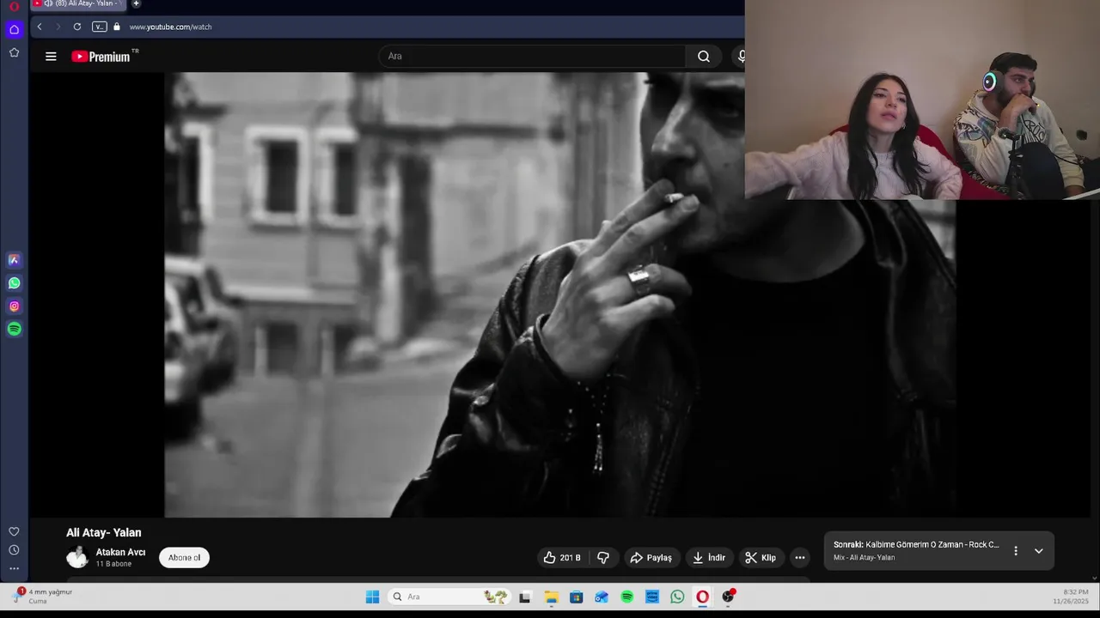Open Spotify from the taskbar
Image resolution: width=1100 pixels, height=618 pixels.
(x=627, y=597)
